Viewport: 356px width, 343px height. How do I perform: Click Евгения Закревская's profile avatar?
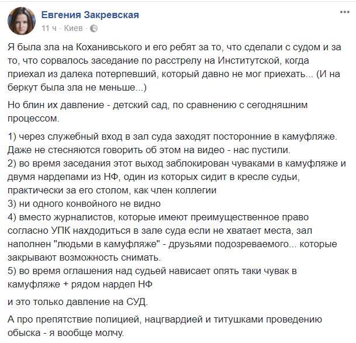coord(20,20)
